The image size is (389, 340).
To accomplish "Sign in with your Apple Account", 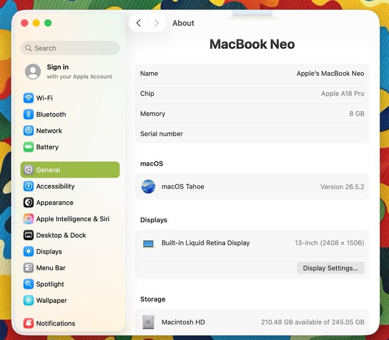I will (70, 72).
